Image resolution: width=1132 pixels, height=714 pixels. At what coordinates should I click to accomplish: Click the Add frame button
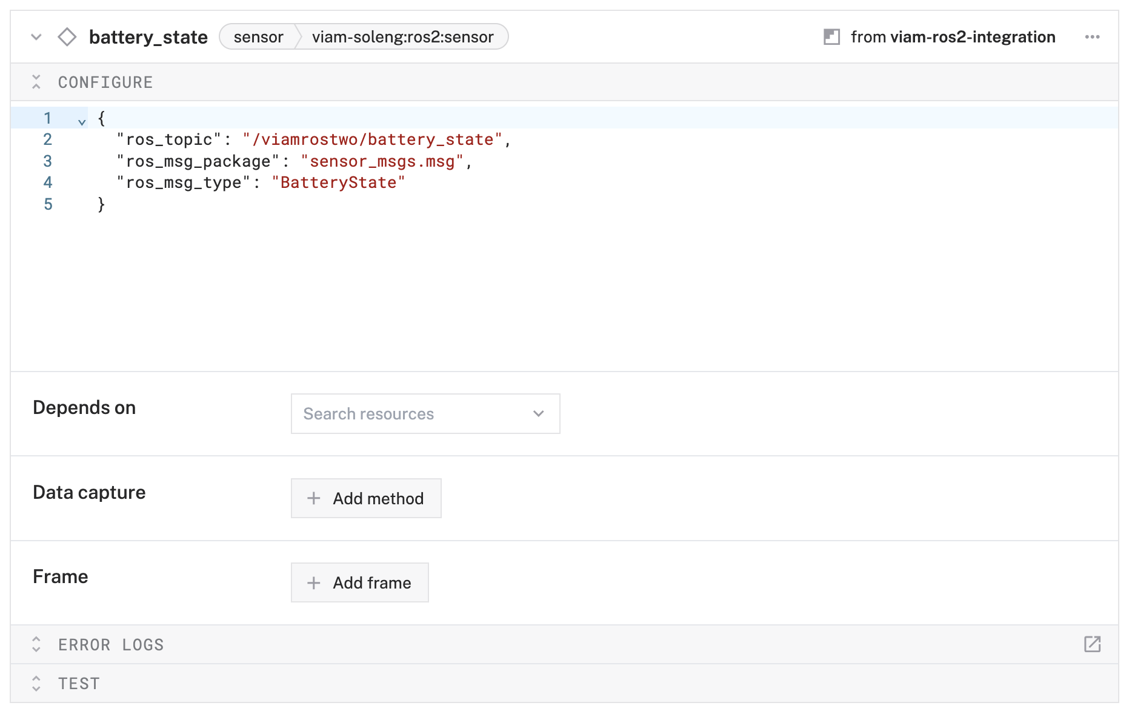360,582
